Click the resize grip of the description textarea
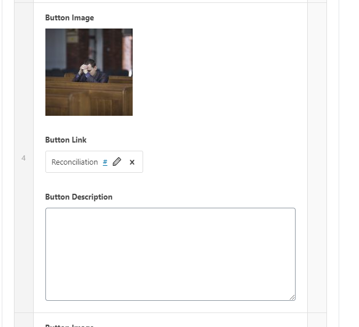 click(292, 297)
